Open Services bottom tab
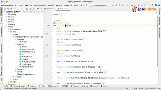The width and height of the screenshot is (161, 90). 104,86
